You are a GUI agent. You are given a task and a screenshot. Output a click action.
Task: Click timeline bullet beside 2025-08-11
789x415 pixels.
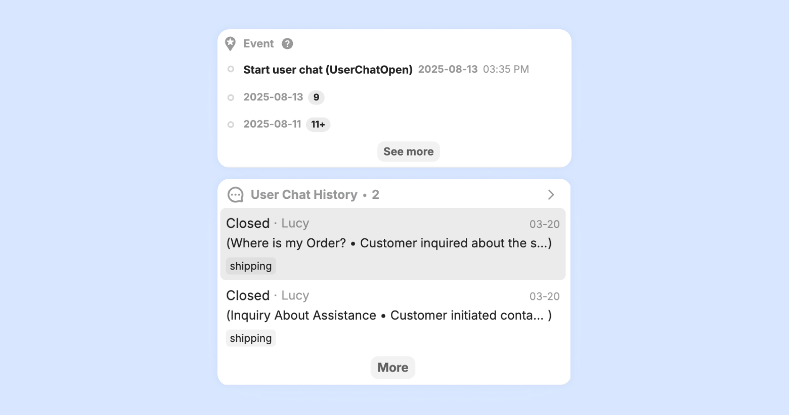point(231,125)
